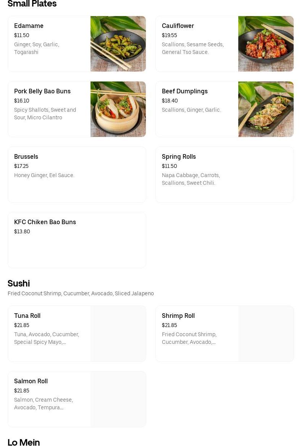Choose Pork Belly Bao Buns title
Viewport: 307px width, 446px height.
pyautogui.click(x=42, y=91)
